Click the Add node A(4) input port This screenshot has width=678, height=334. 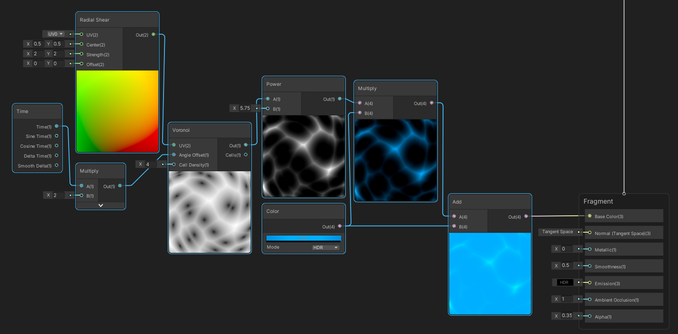click(454, 216)
